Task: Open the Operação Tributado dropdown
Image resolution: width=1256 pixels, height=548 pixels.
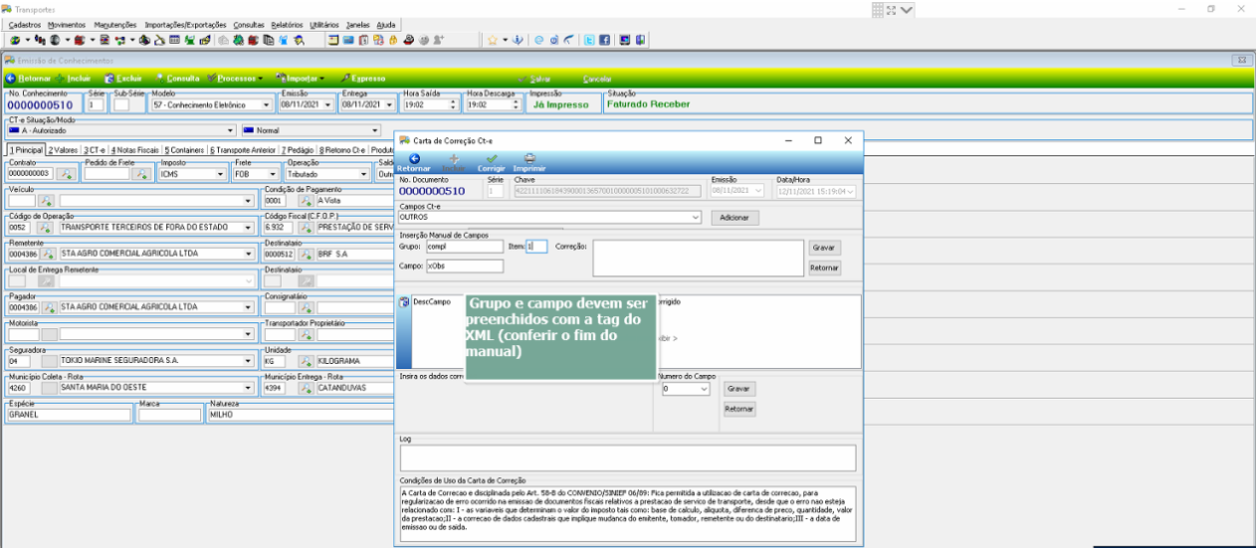Action: click(365, 173)
